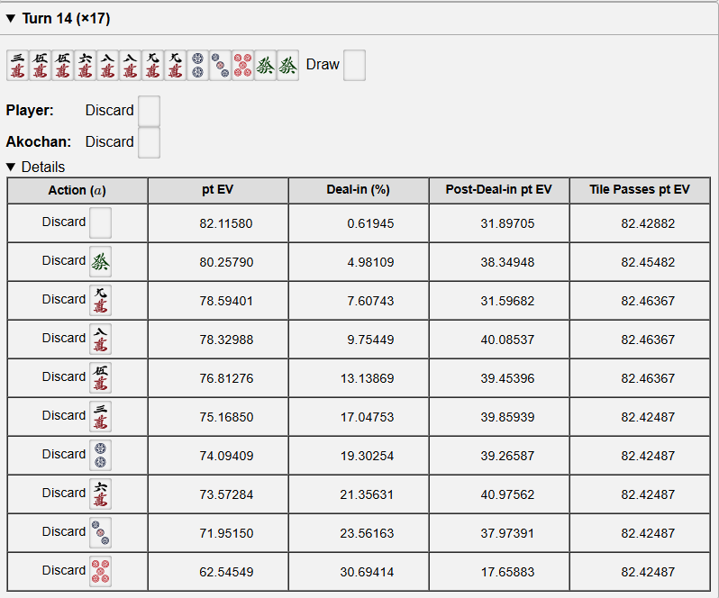Click the deal-in value 4.98109
Image resolution: width=719 pixels, height=598 pixels.
click(370, 262)
